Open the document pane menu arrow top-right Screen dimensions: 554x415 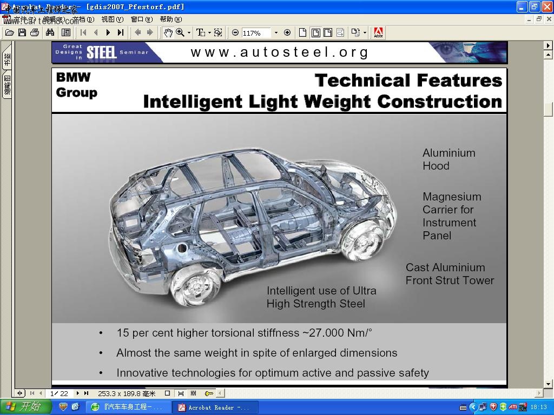pos(548,45)
